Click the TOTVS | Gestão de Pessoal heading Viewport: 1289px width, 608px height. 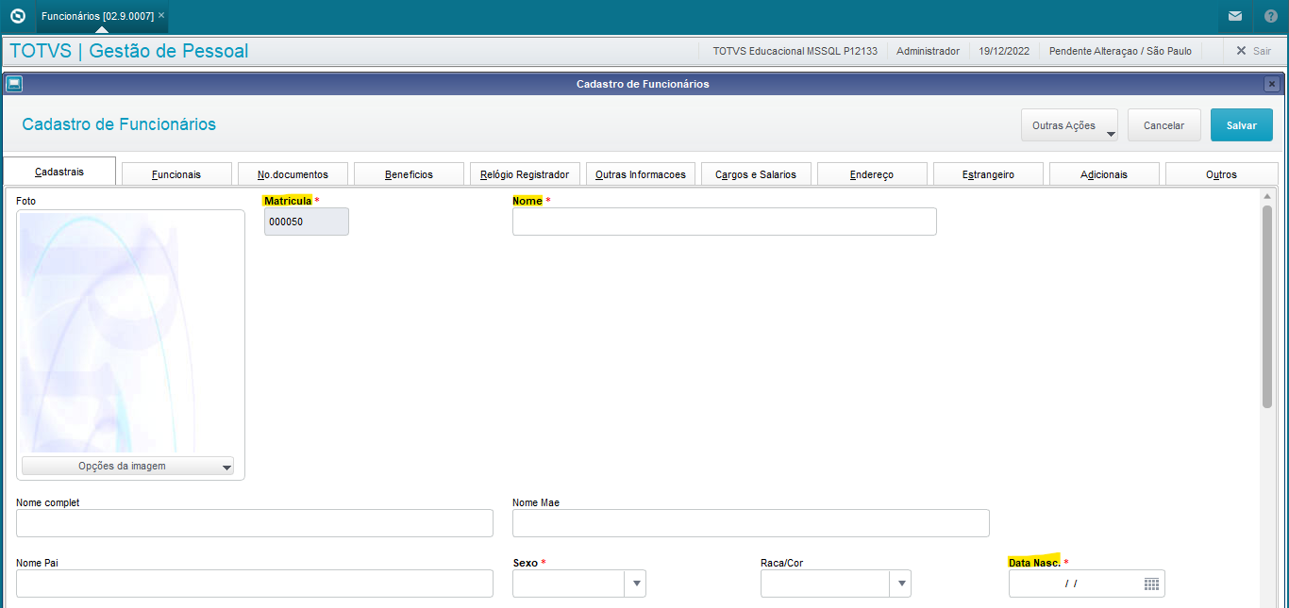pos(129,51)
